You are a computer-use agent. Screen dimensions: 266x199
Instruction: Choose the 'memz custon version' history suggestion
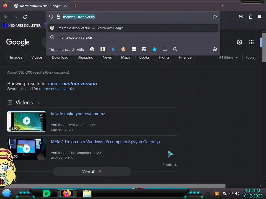(133, 37)
